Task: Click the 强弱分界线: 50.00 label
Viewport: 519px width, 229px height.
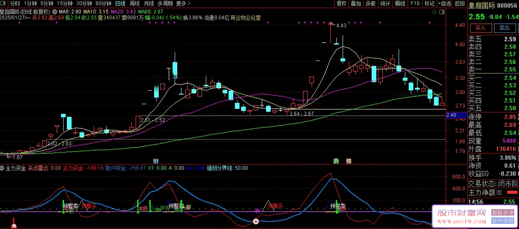Action: (x=227, y=168)
